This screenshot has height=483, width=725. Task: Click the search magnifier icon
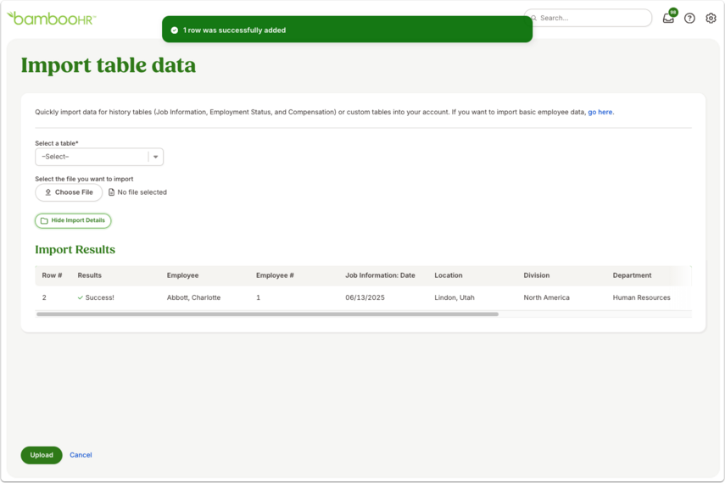[x=533, y=18]
